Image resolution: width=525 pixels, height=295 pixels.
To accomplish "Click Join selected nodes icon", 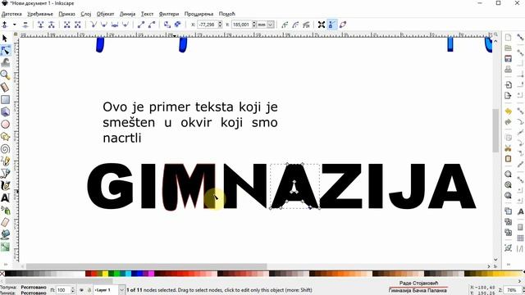I will (x=41, y=25).
